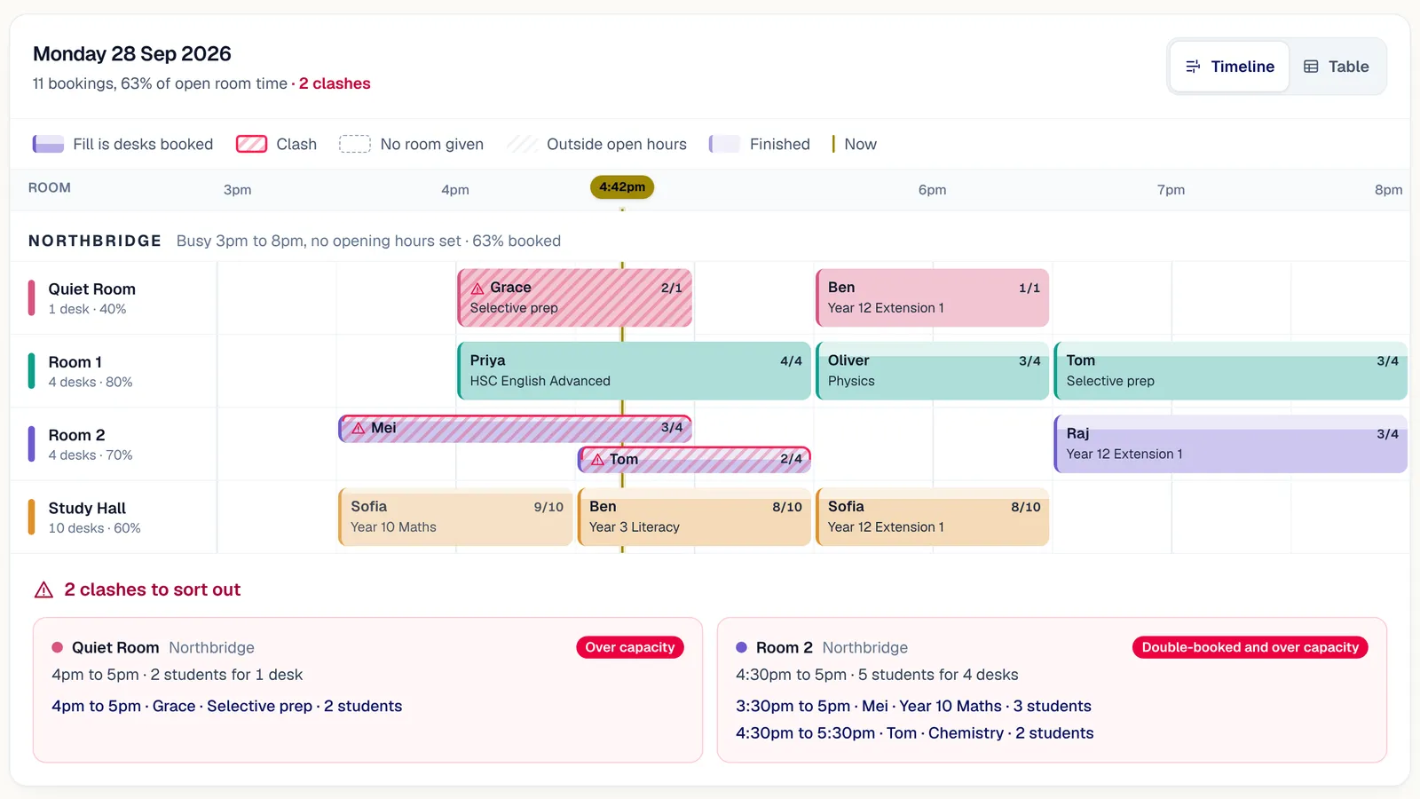Click the Room 1 green color bar

pyautogui.click(x=31, y=371)
